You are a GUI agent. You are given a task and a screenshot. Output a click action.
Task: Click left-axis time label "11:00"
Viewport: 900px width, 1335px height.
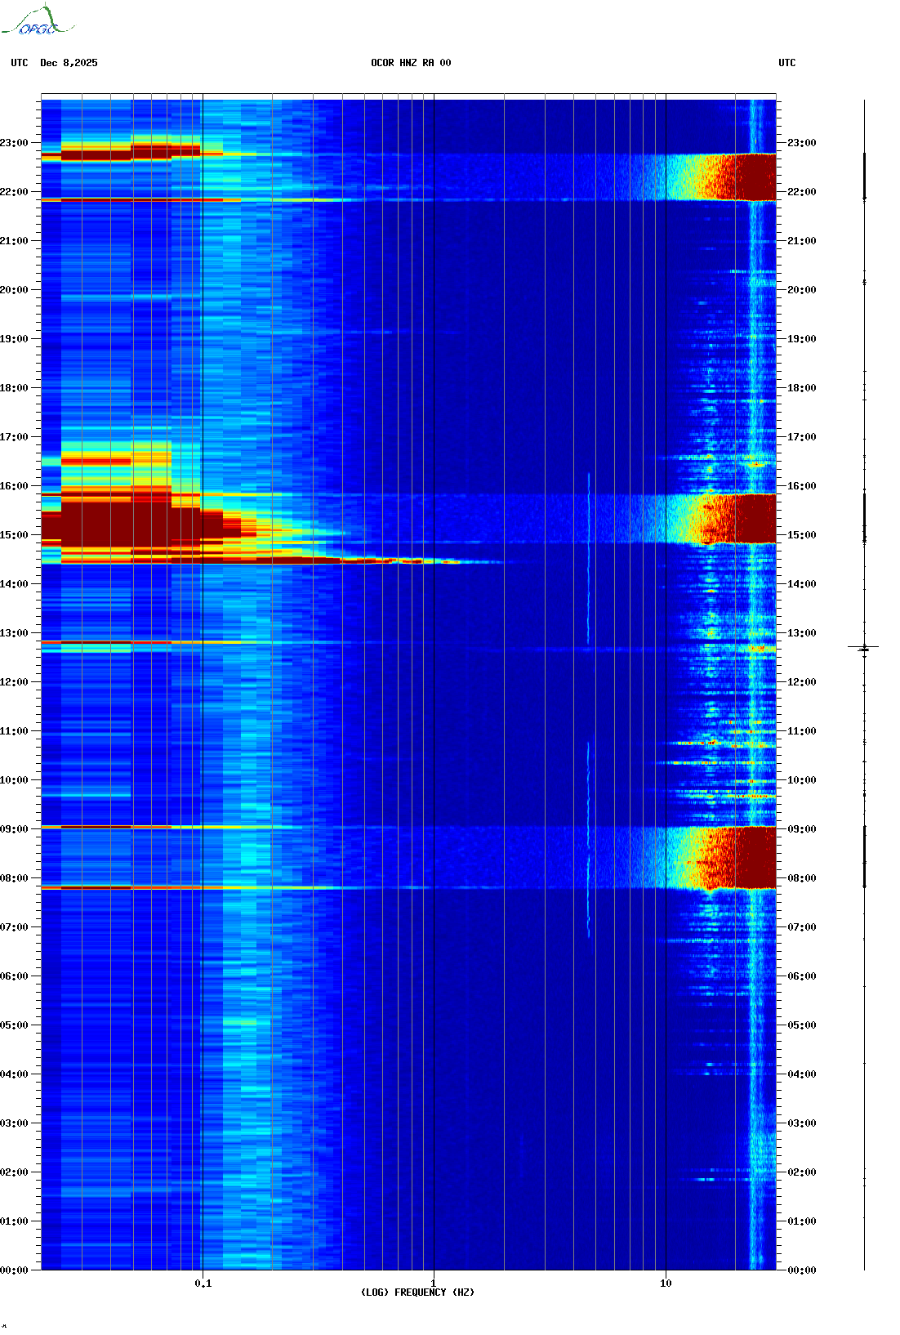[x=14, y=731]
